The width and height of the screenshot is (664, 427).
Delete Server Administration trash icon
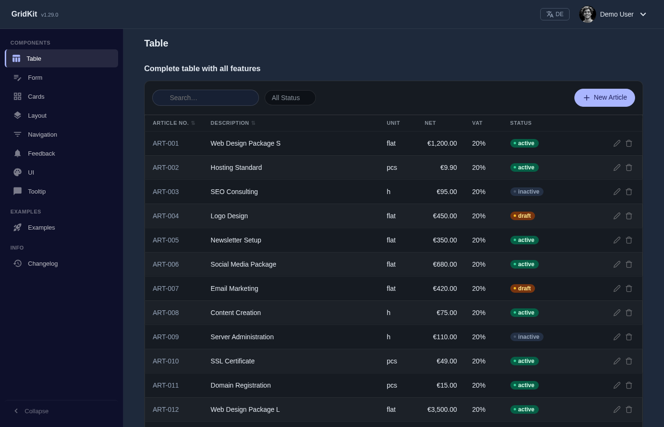pyautogui.click(x=629, y=337)
